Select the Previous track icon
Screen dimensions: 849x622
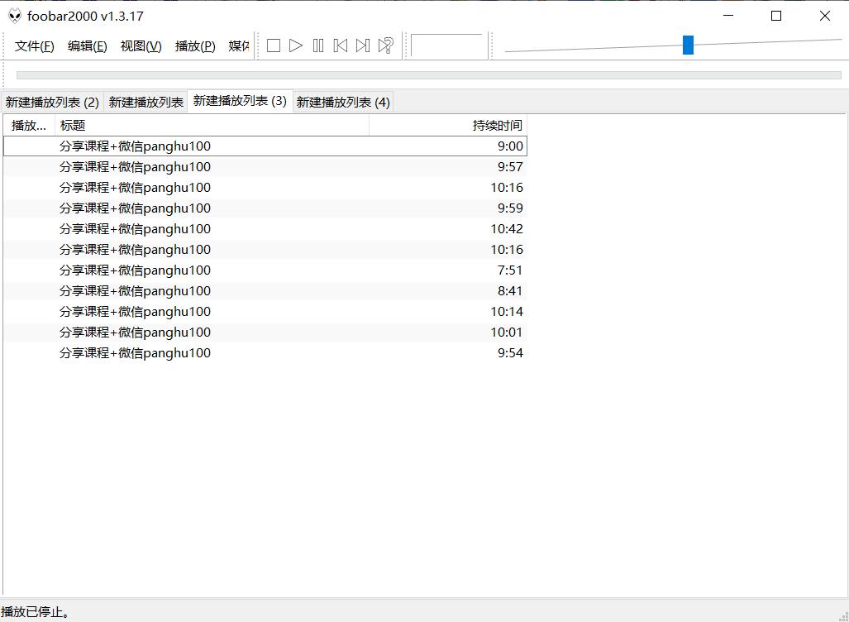point(340,45)
